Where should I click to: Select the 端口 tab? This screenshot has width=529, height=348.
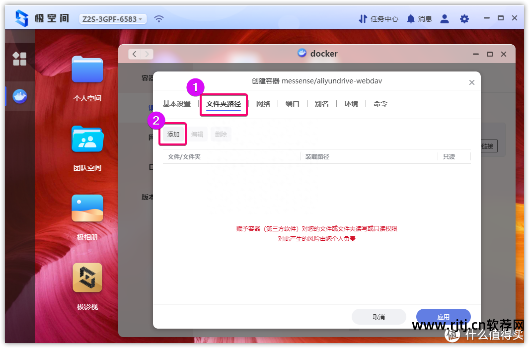click(293, 104)
